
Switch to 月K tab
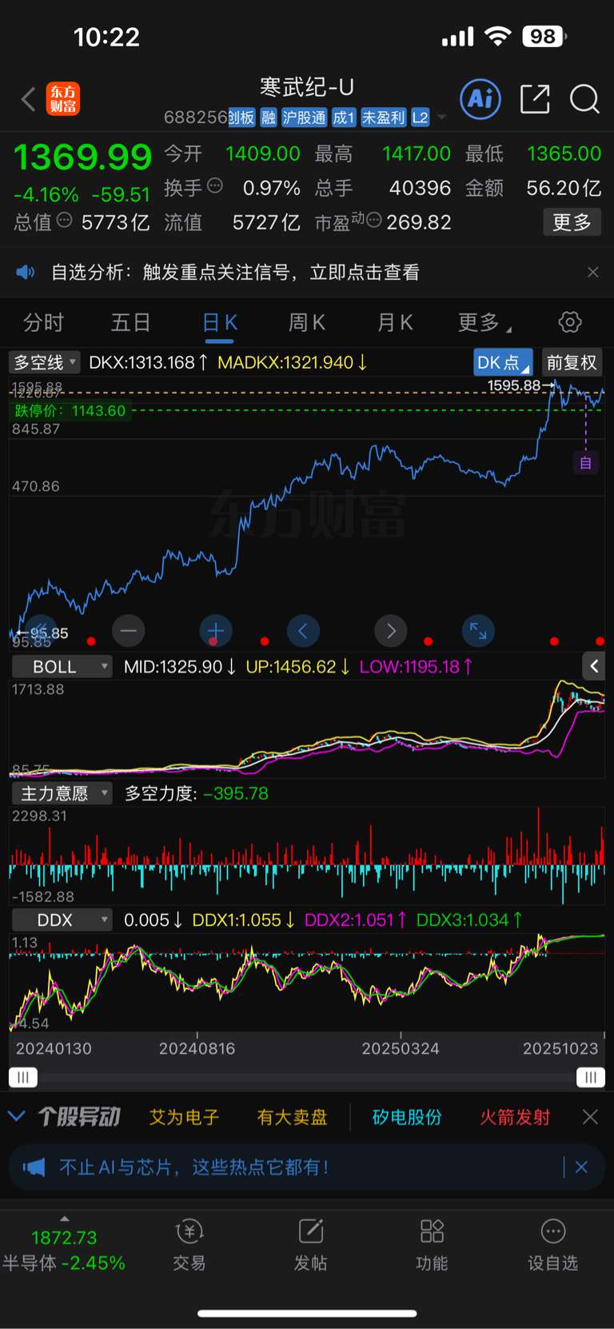point(395,322)
